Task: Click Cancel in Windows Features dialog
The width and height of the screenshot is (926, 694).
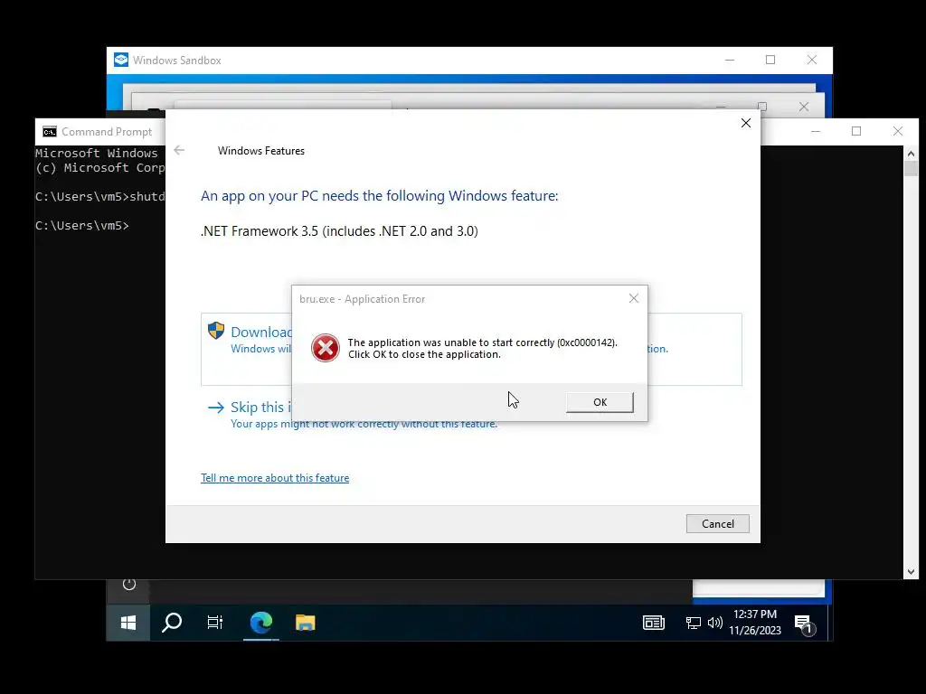Action: [717, 523]
